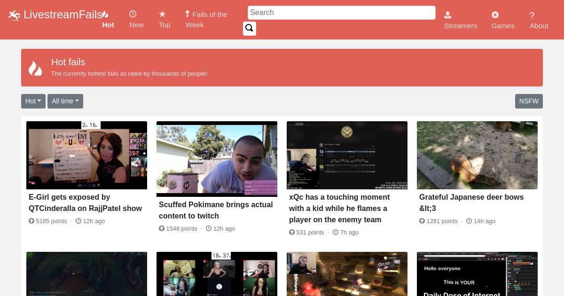Viewport: 564px width, 296px height.
Task: Click the upvote icon beside 531 points
Action: [292, 232]
